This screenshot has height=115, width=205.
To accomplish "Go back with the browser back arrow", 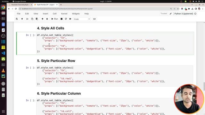I will pyautogui.click(x=9, y=9).
